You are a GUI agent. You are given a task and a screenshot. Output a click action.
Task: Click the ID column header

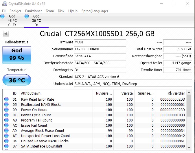tap(14, 93)
